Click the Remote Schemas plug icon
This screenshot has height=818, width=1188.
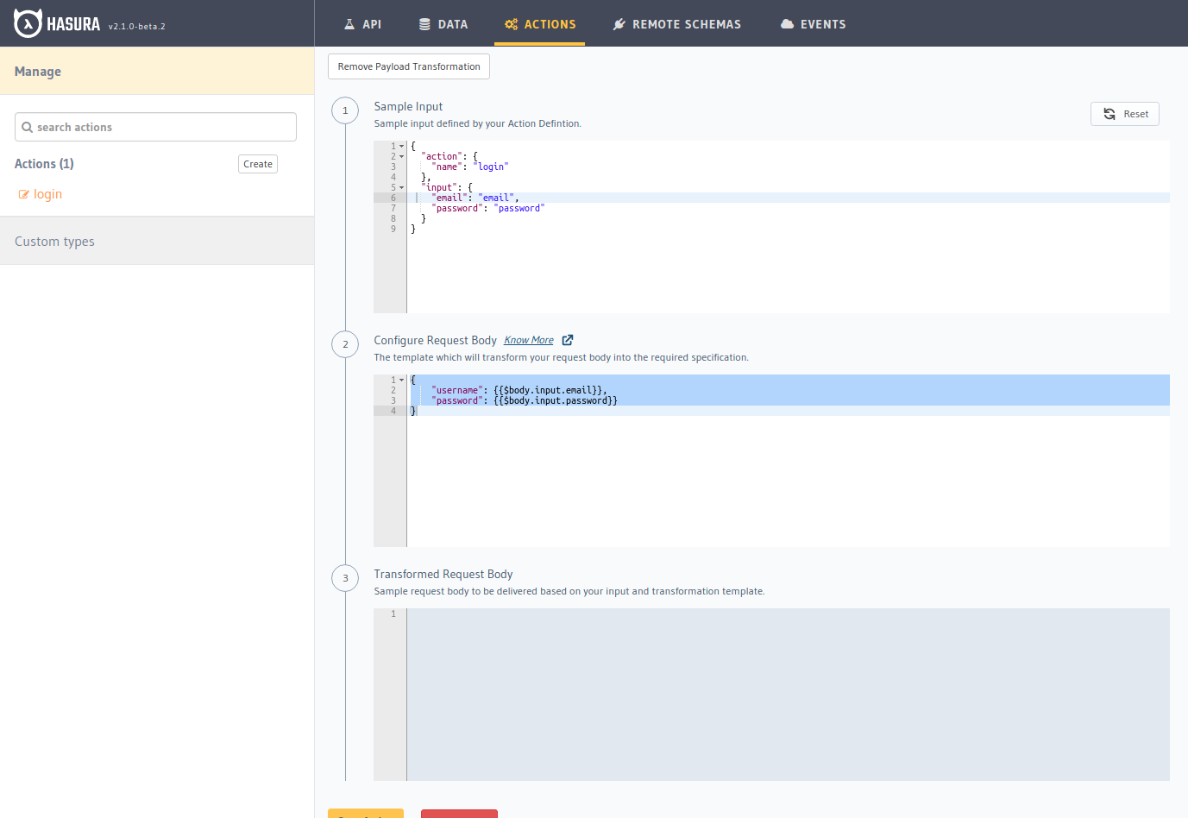coord(619,24)
